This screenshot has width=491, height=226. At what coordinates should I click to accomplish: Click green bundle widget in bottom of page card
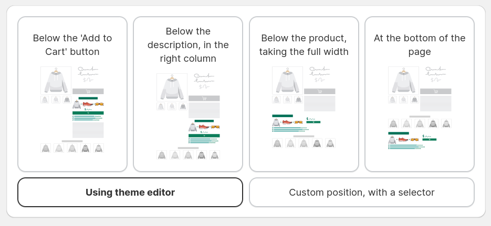point(412,141)
